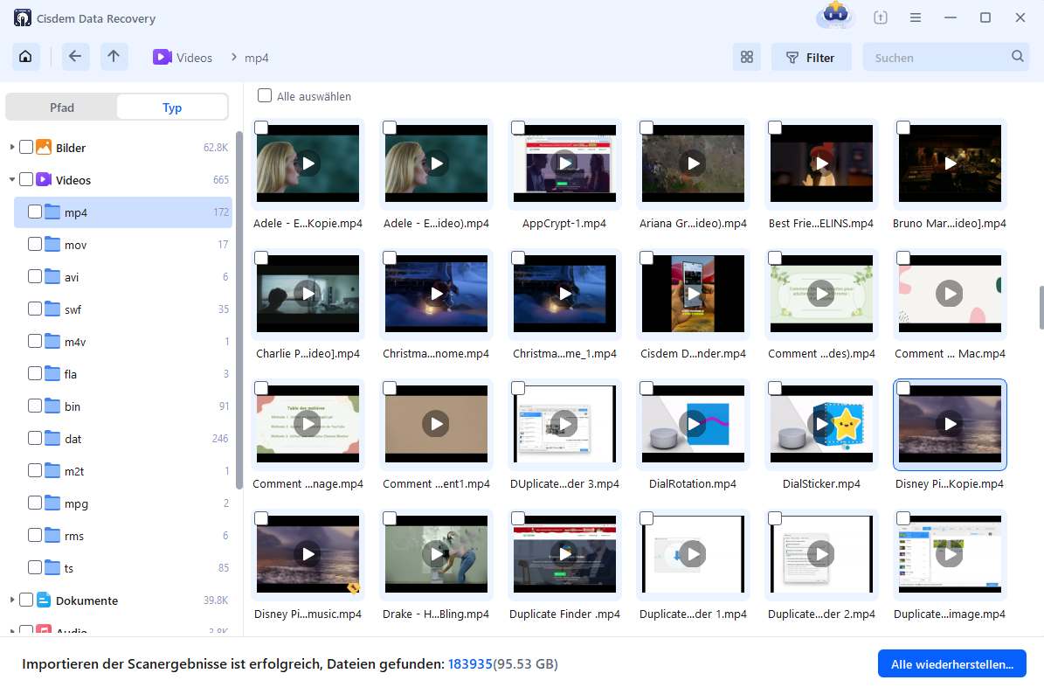Expand the Bilder category
The image size is (1044, 694).
click(12, 148)
